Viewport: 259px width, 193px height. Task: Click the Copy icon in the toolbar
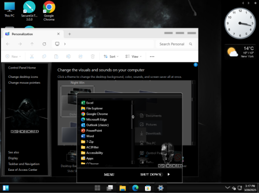(x=44, y=56)
